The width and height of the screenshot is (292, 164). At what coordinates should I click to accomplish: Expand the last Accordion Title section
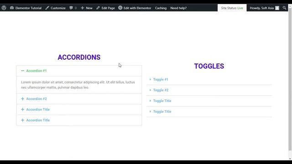point(79,120)
